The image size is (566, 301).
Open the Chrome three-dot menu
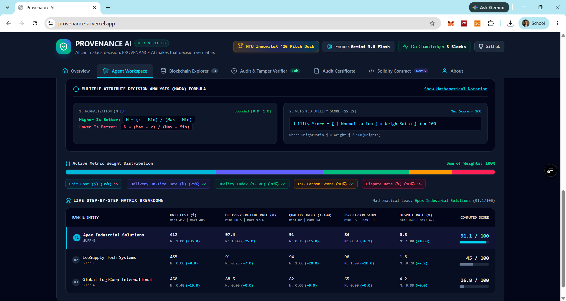point(557,23)
